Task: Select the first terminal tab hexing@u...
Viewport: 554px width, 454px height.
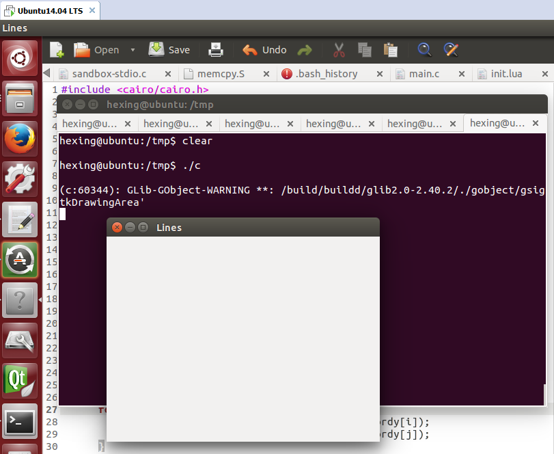Action: click(x=89, y=124)
